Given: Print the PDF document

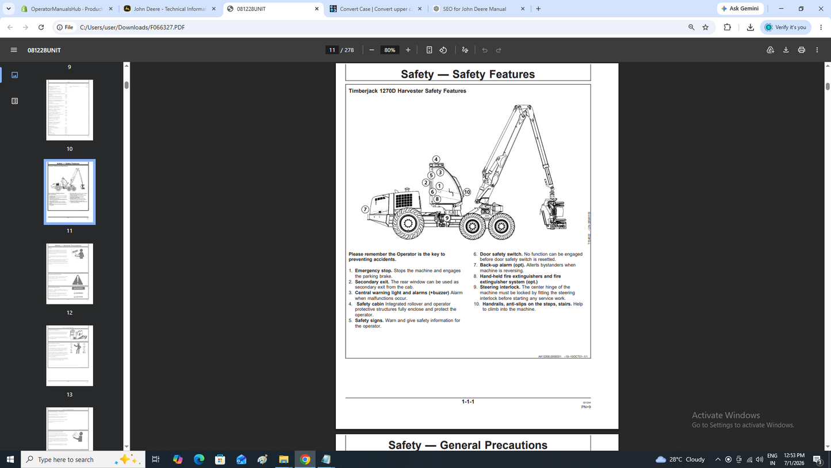Looking at the screenshot, I should tap(802, 50).
